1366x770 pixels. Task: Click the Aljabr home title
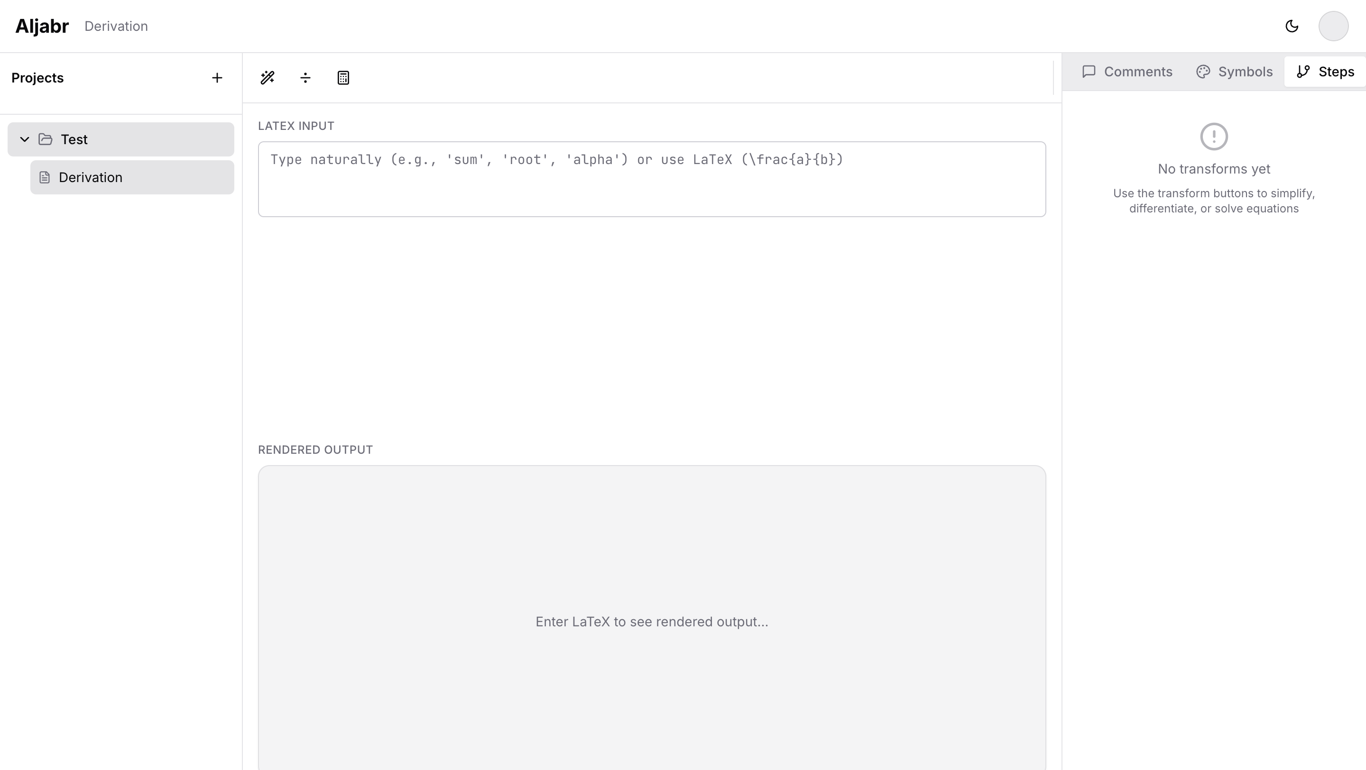42,26
